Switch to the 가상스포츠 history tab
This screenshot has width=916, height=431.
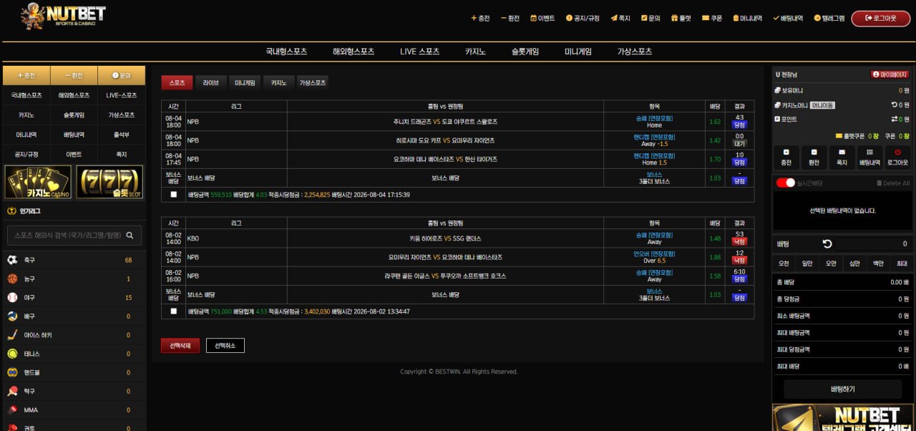click(x=313, y=82)
